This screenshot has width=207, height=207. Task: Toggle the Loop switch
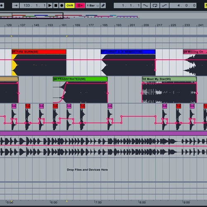pos(155,5)
